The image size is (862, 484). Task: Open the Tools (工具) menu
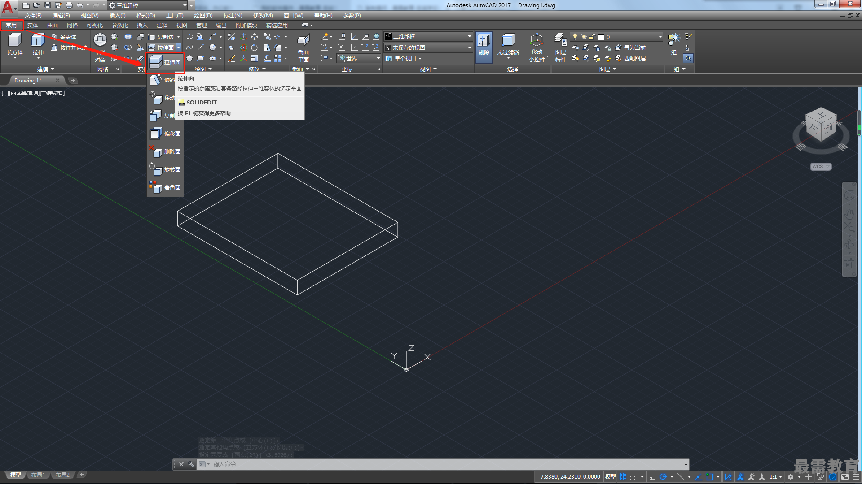click(174, 16)
